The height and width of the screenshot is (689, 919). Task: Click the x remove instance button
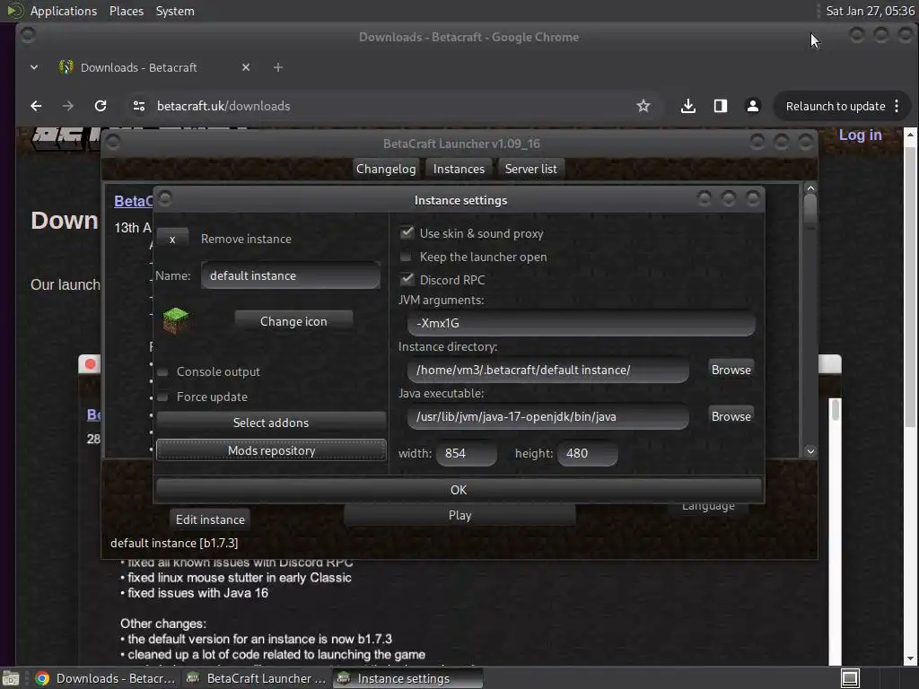pyautogui.click(x=172, y=239)
